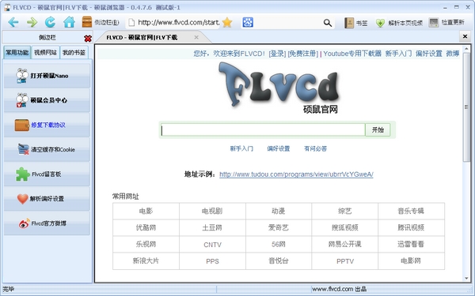Click 迅雷看看 site cell

coord(411,244)
